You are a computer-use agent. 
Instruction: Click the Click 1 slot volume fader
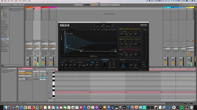tap(139, 34)
